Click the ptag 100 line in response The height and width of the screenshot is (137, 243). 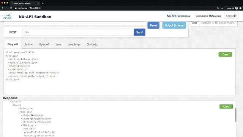(x=32, y=115)
